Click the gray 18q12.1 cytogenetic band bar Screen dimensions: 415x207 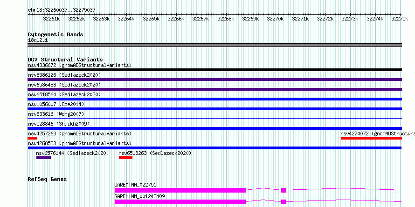(214, 45)
